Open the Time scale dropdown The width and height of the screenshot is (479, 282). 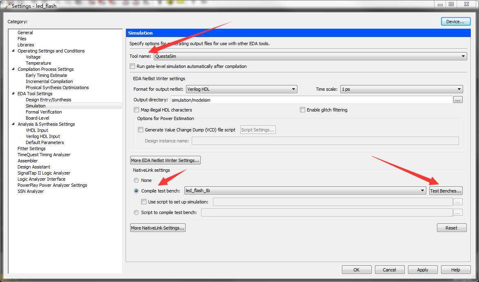401,89
